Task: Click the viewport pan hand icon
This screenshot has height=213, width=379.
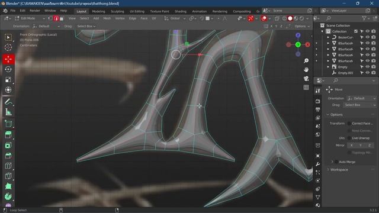Action: tap(306, 70)
